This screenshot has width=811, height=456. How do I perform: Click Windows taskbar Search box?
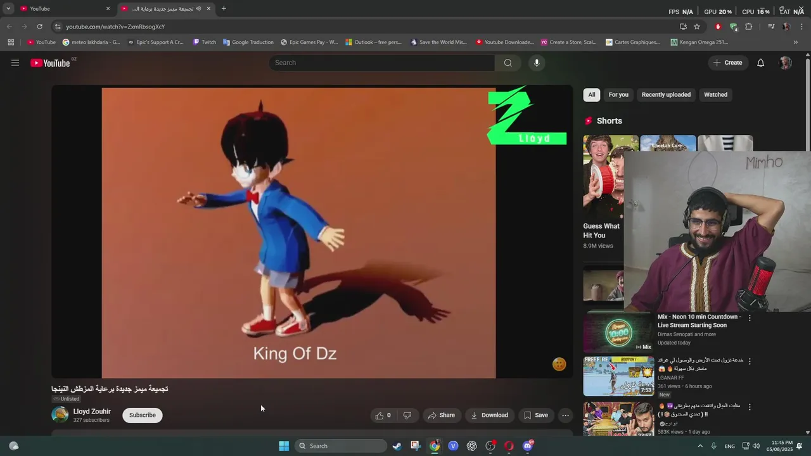click(x=340, y=446)
